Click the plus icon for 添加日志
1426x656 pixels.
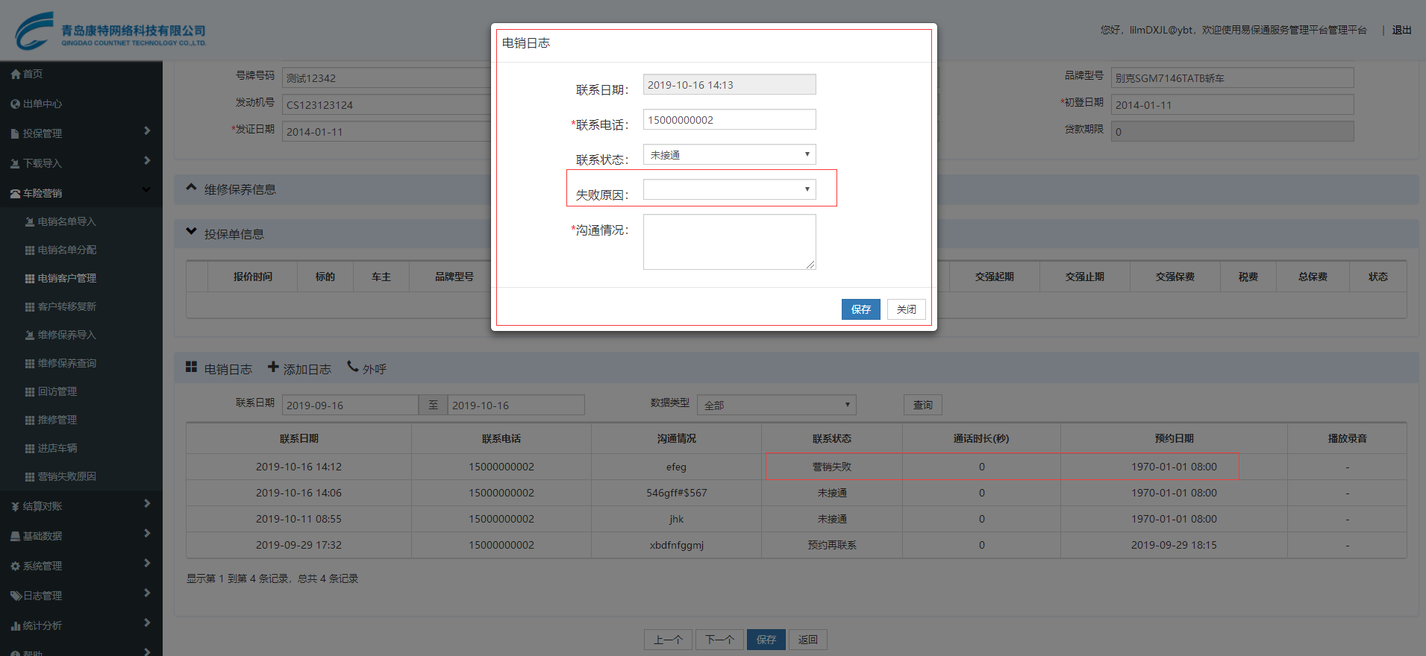pos(273,368)
